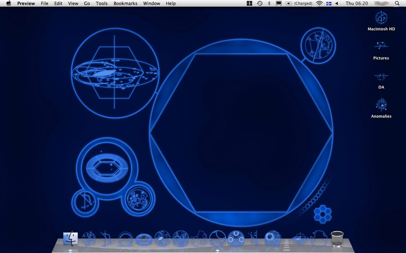The width and height of the screenshot is (406, 253).
Task: Open the Help menu
Action: pos(170,3)
